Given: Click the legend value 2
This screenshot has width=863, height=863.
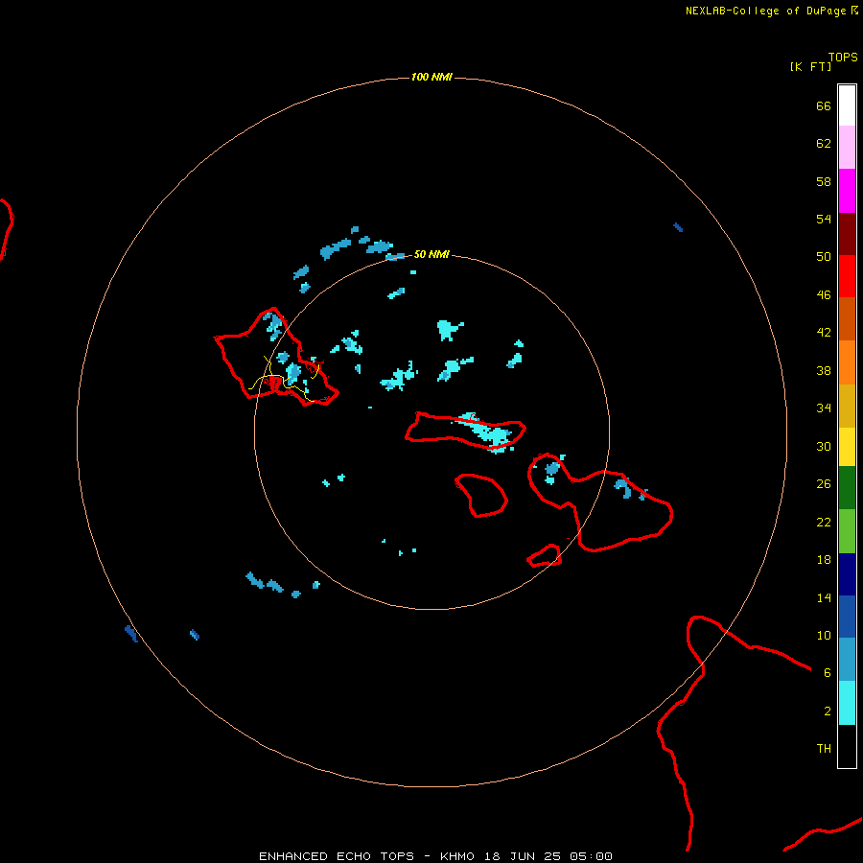Looking at the screenshot, I should click(828, 711).
